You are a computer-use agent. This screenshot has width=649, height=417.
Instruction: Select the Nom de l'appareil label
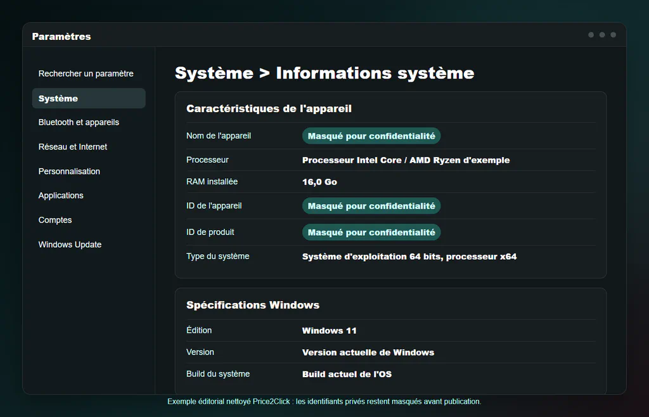click(219, 136)
